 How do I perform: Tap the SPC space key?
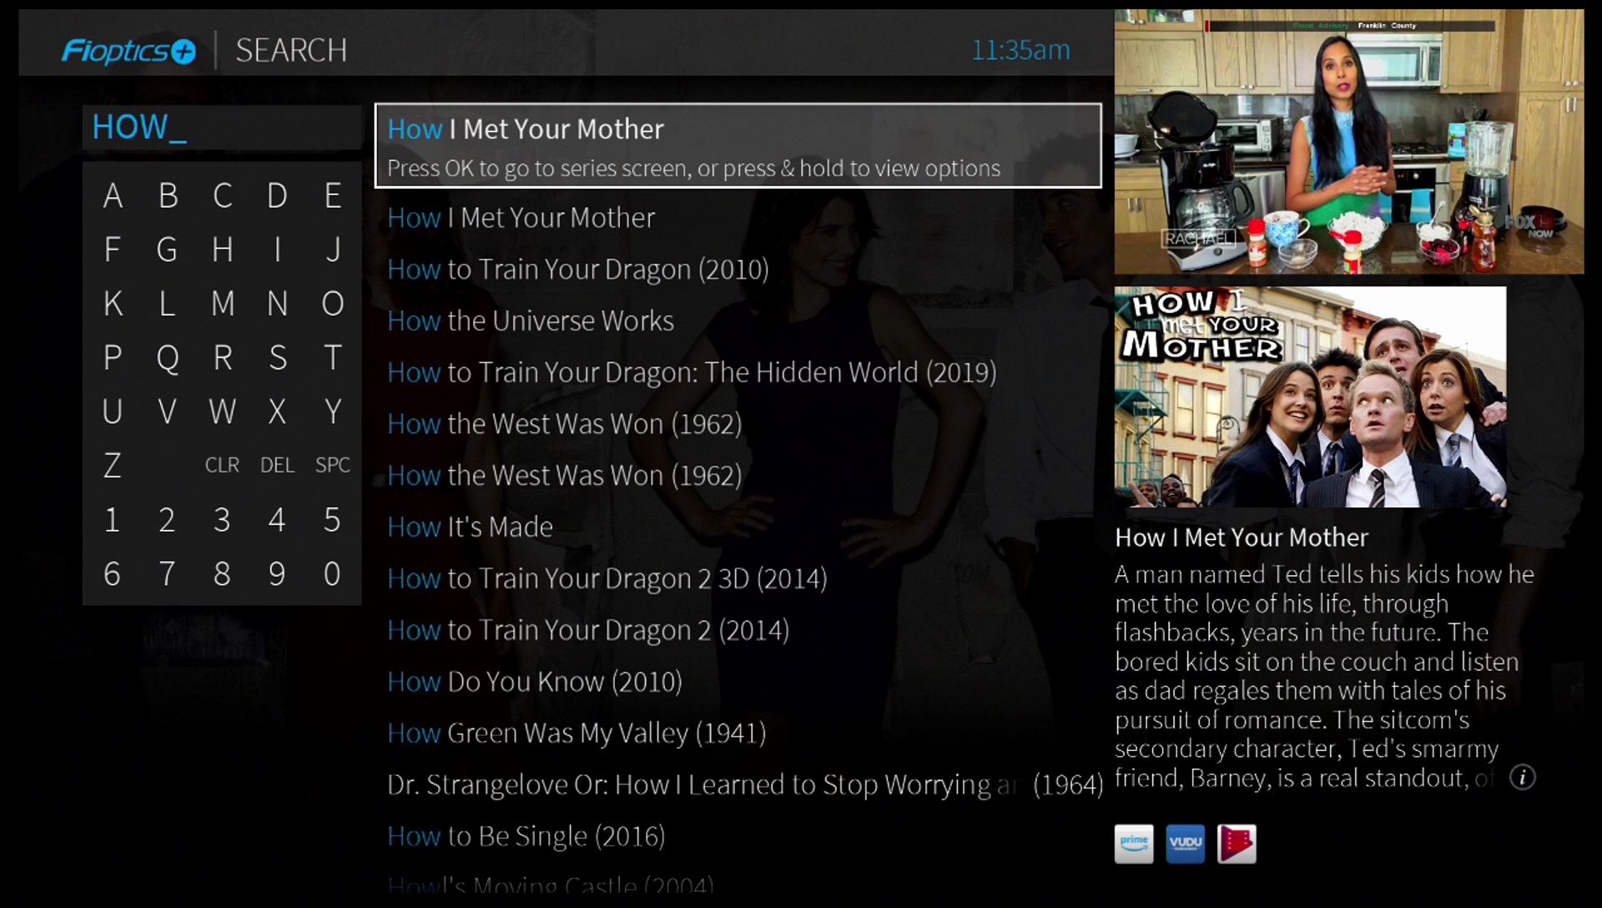(x=332, y=465)
